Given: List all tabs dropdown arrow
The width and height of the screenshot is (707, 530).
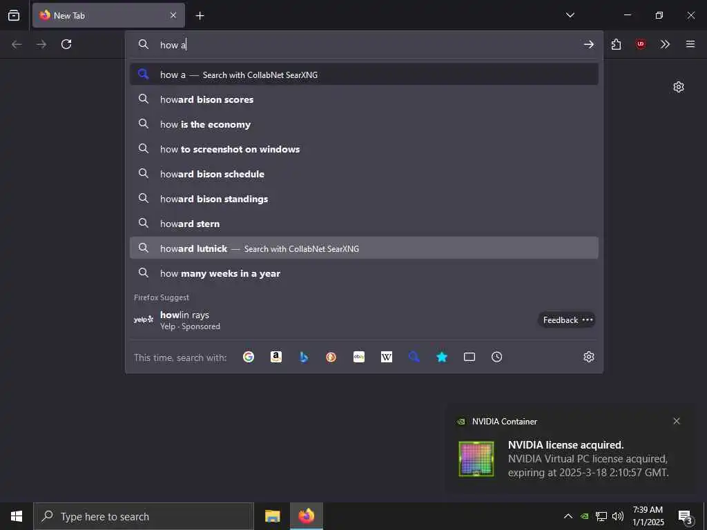Looking at the screenshot, I should coord(570,15).
